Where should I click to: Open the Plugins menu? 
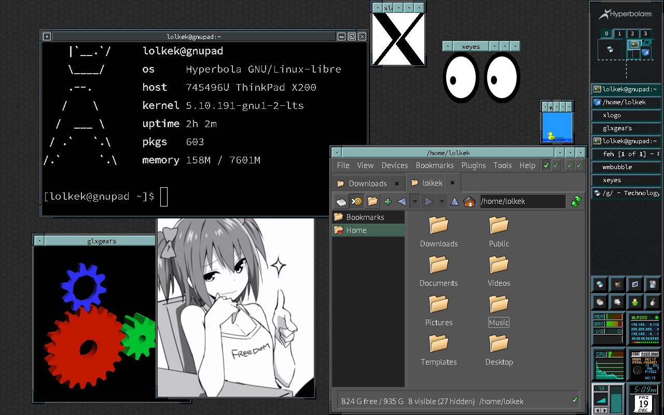coord(474,165)
